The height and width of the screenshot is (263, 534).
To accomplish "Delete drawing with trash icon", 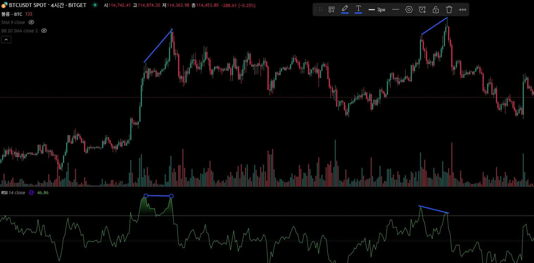I will [449, 9].
